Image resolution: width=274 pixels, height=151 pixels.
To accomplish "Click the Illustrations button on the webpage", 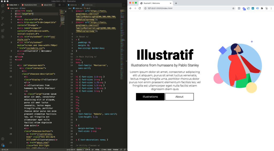I will coord(150,97).
